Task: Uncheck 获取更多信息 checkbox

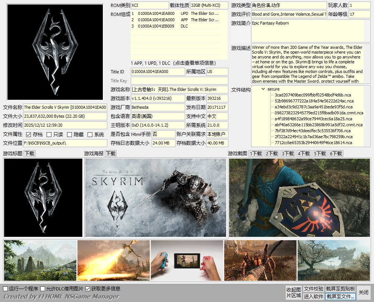Action: (88, 289)
